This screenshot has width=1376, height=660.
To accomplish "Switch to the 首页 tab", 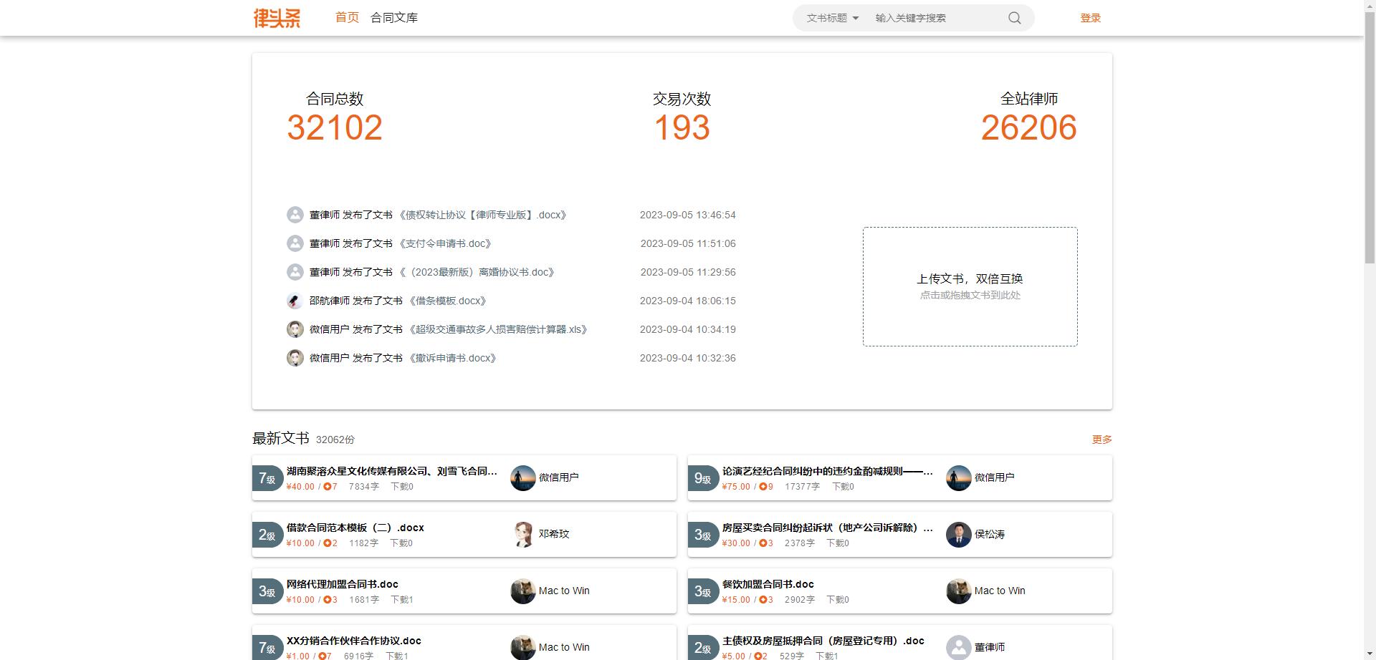I will [x=346, y=17].
